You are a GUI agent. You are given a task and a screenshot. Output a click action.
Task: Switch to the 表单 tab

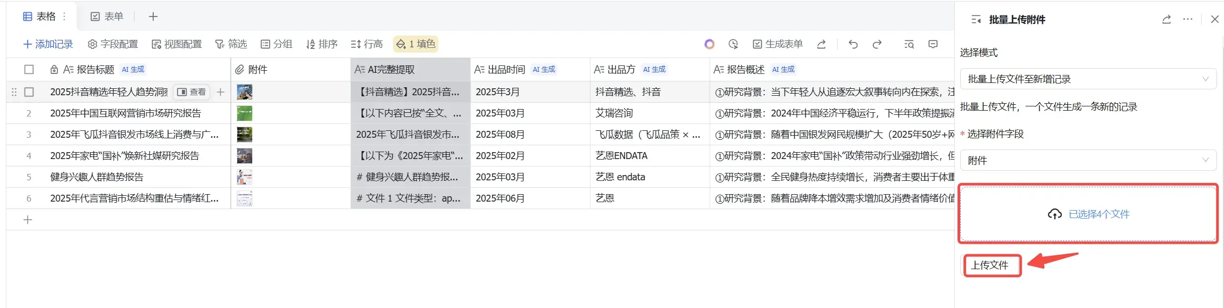(107, 16)
